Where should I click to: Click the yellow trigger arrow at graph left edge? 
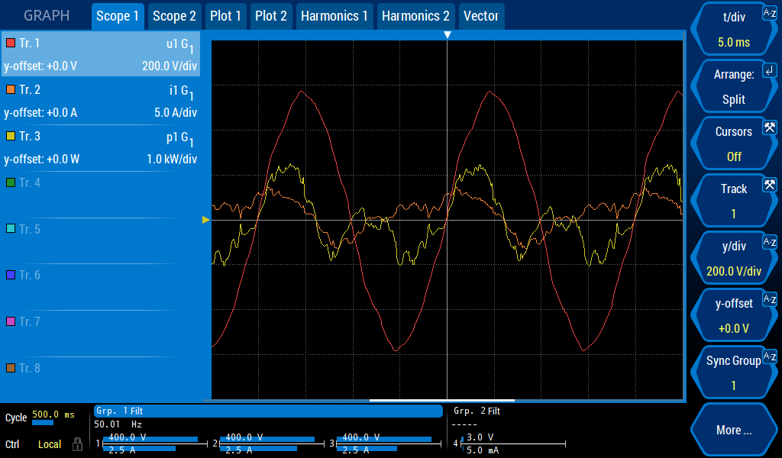pyautogui.click(x=206, y=220)
